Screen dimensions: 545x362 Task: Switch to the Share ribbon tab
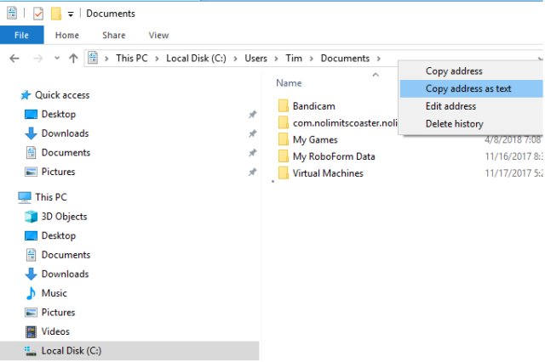113,35
